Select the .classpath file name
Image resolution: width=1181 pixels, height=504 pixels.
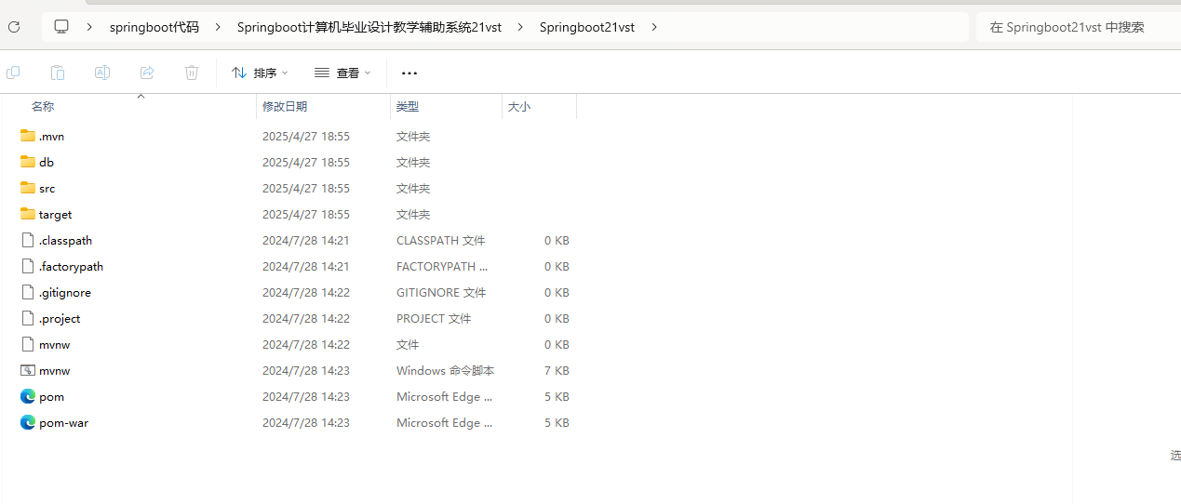(65, 240)
